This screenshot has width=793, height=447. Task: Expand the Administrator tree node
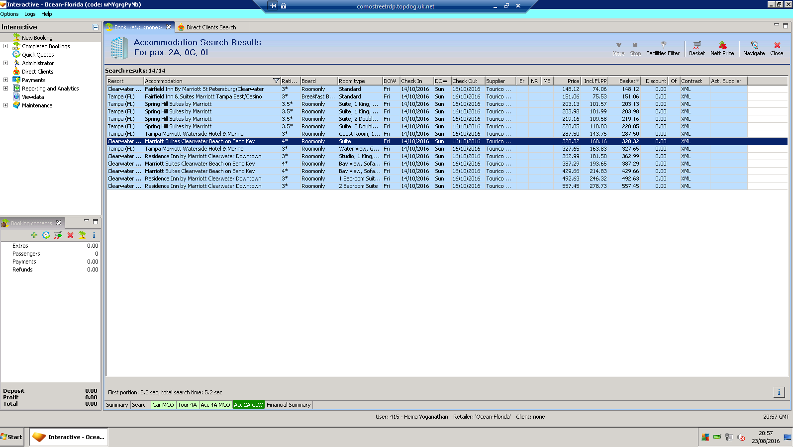(x=5, y=63)
